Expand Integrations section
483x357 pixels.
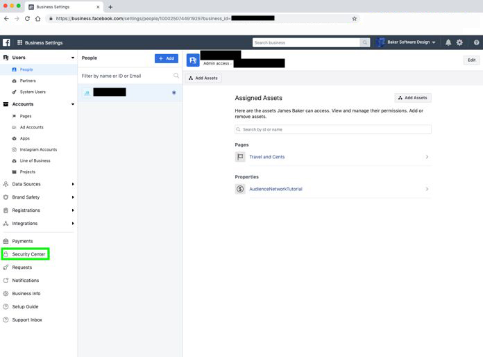(x=73, y=223)
